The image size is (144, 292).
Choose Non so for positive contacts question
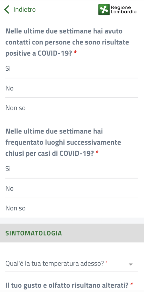pyautogui.click(x=71, y=108)
